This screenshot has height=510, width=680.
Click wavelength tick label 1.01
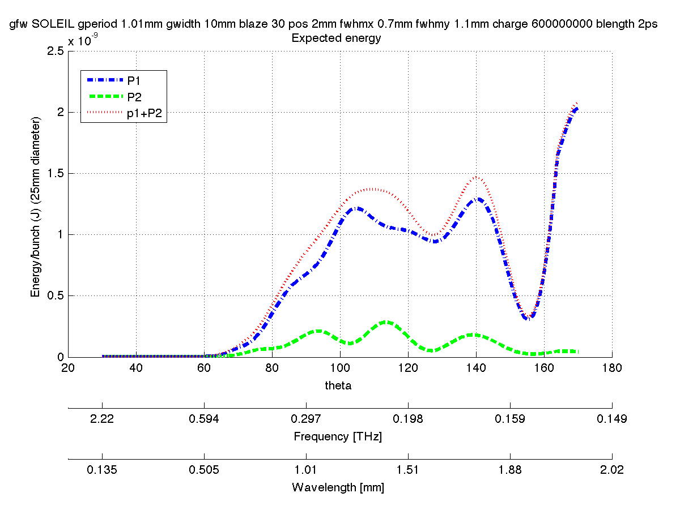[x=306, y=470]
